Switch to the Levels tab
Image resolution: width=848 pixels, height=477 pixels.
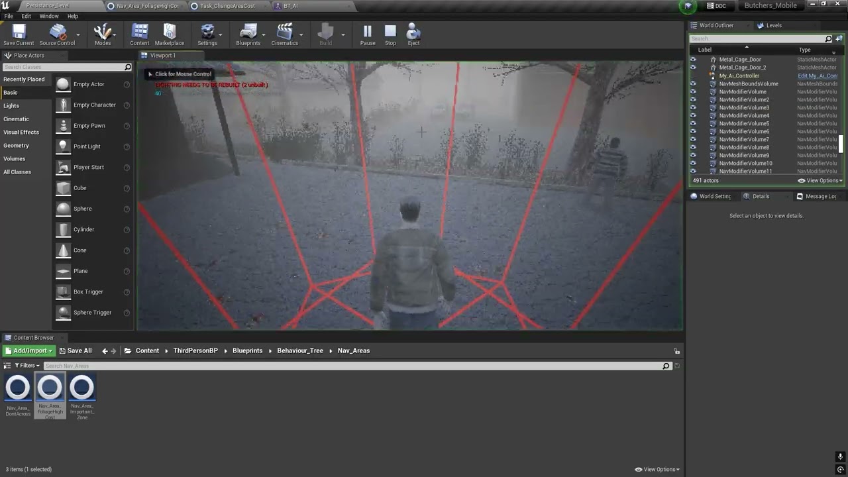coord(774,25)
